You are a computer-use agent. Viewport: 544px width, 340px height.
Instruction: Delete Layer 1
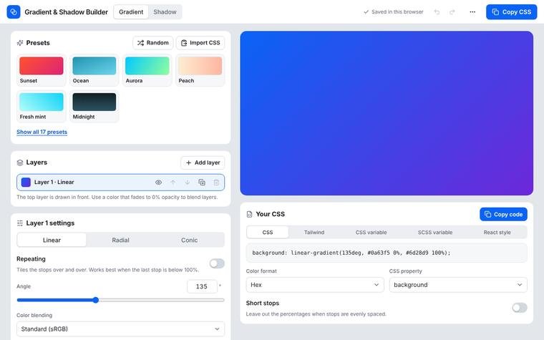pos(216,183)
